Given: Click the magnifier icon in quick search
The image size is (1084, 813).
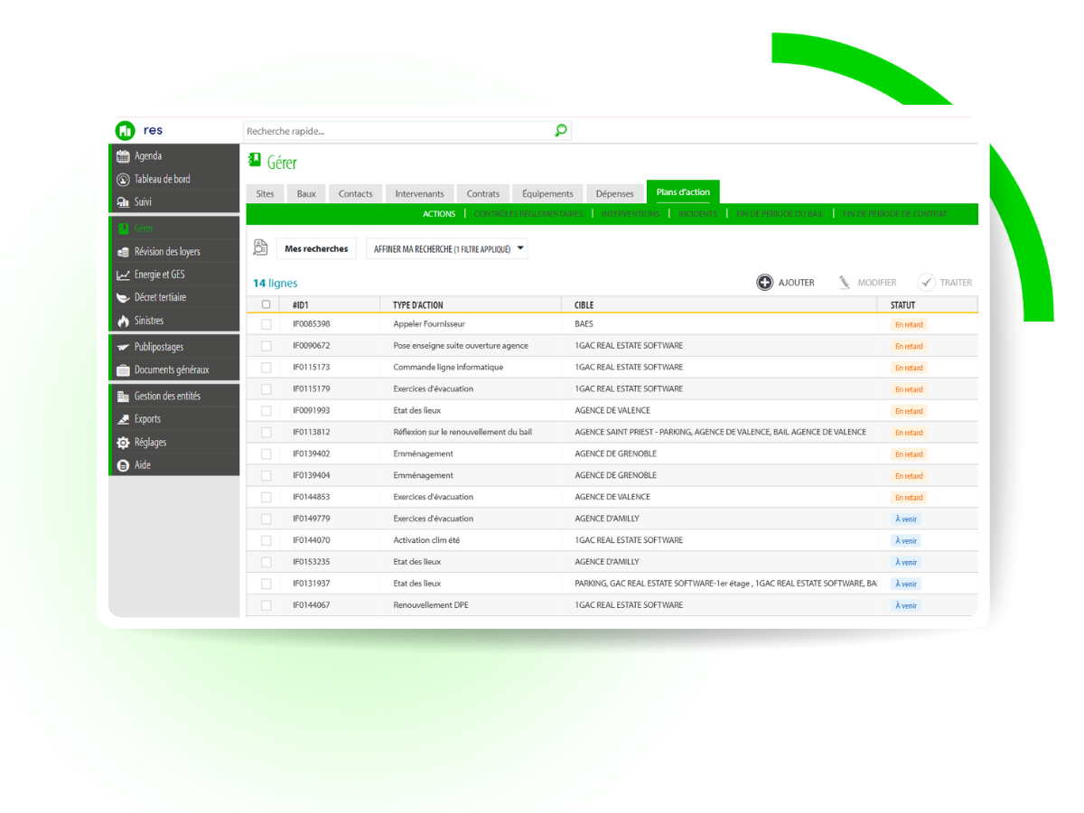Looking at the screenshot, I should click(x=560, y=131).
